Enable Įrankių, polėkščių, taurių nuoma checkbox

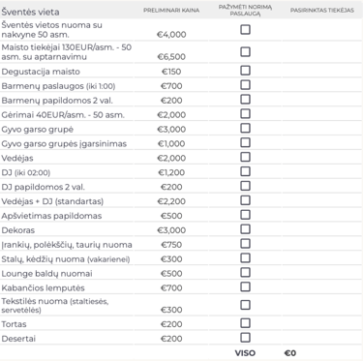[x=245, y=244]
